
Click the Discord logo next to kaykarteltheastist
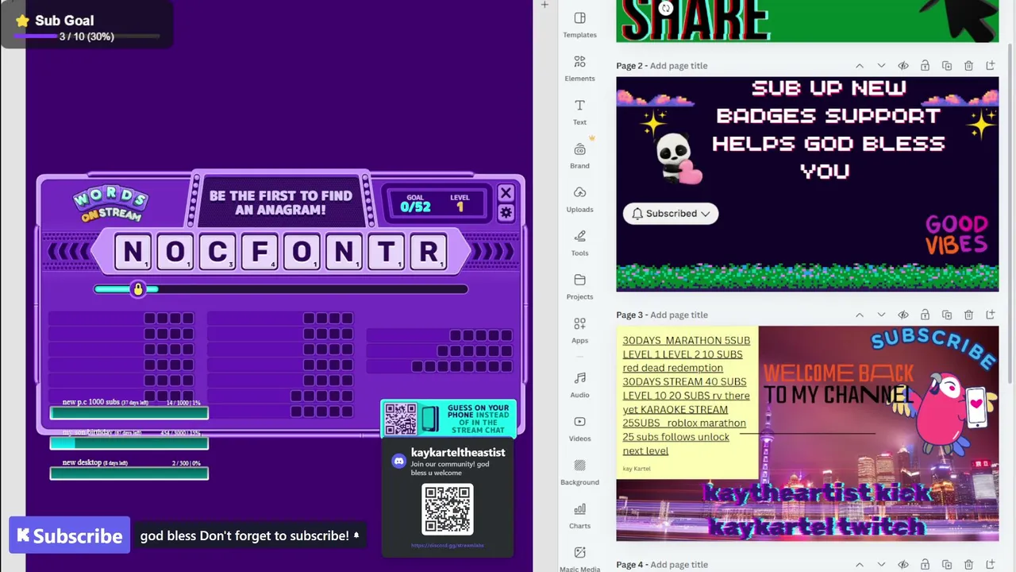(398, 462)
